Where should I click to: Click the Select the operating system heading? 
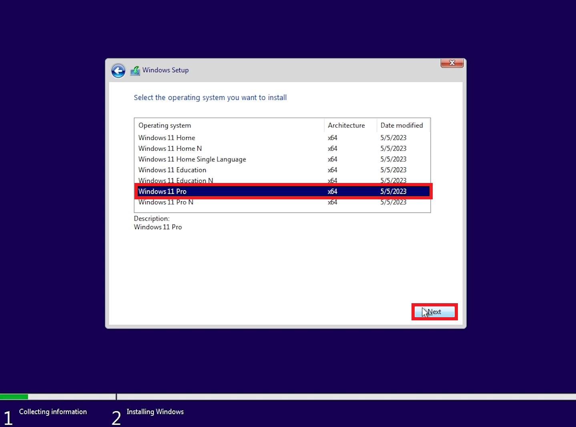coord(210,97)
